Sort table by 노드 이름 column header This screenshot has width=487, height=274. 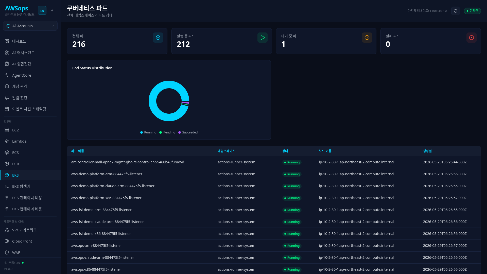pos(325,151)
